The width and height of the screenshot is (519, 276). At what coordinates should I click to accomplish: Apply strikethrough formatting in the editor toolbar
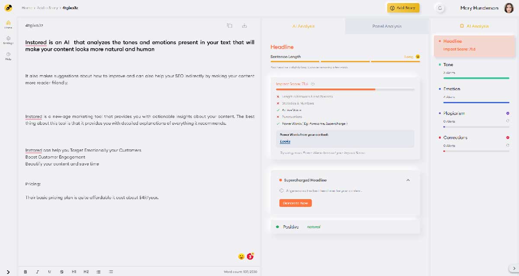tap(62, 272)
